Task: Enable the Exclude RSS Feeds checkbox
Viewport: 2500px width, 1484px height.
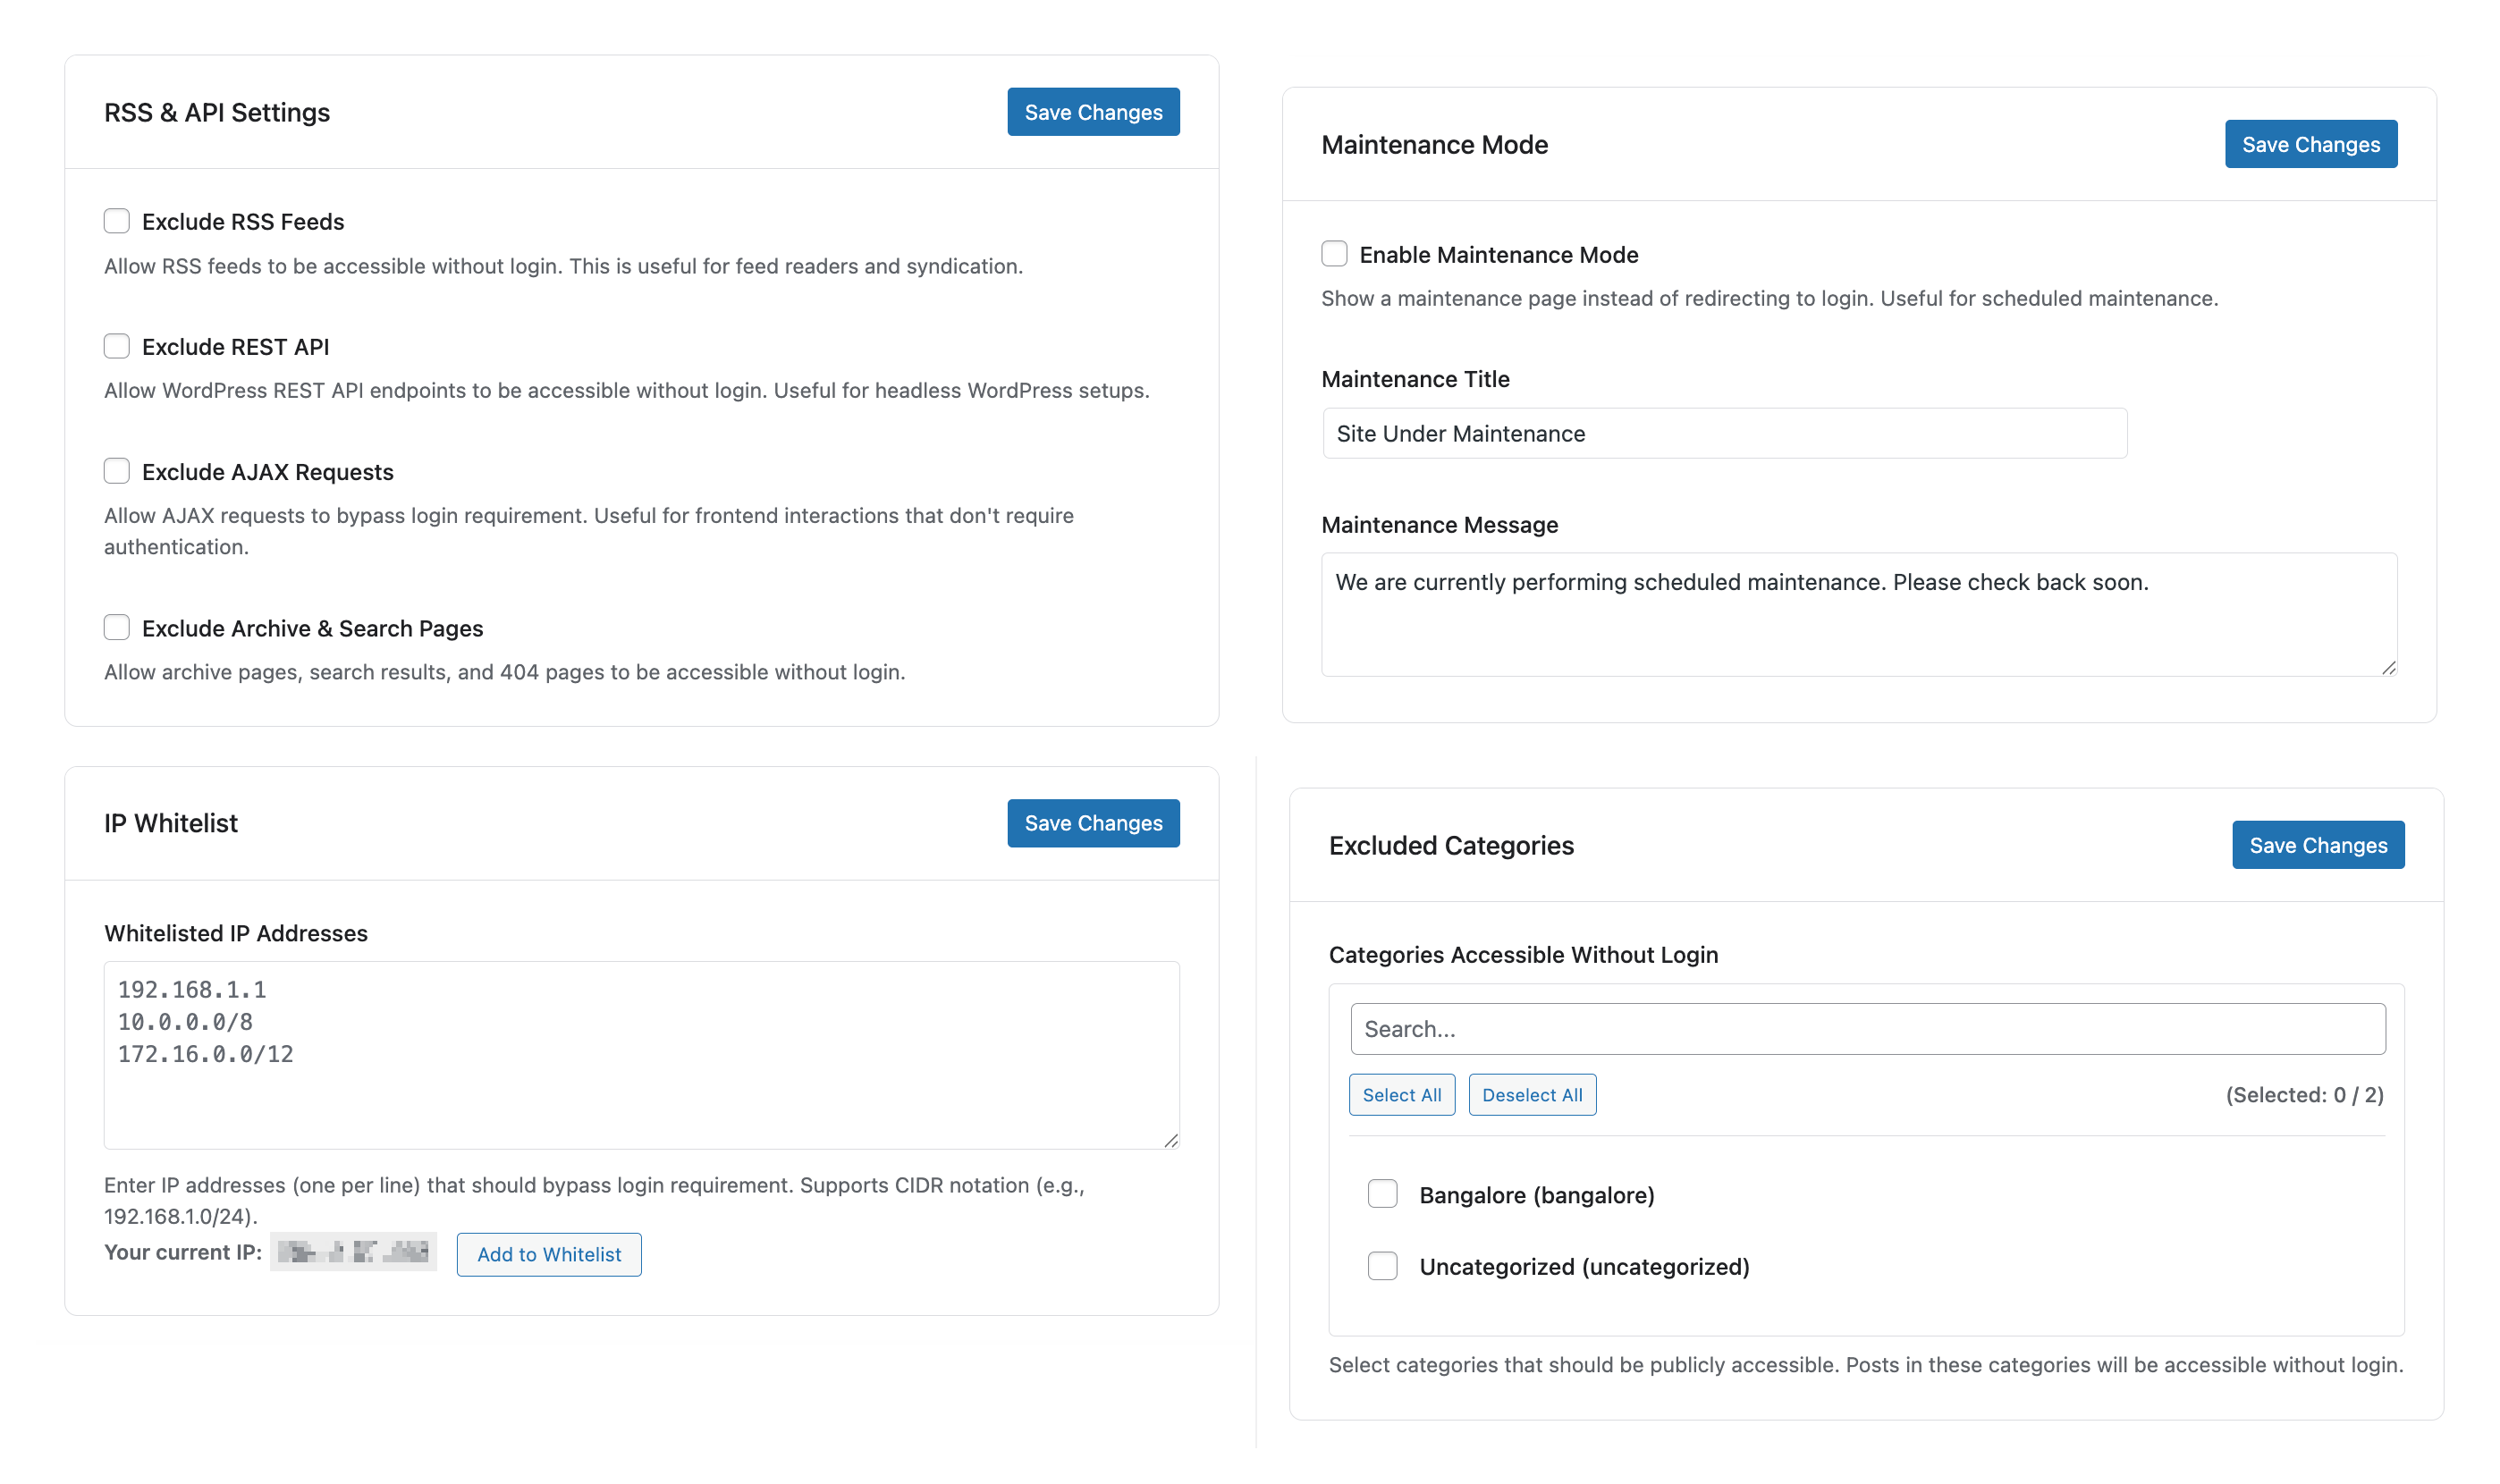Action: (x=117, y=221)
